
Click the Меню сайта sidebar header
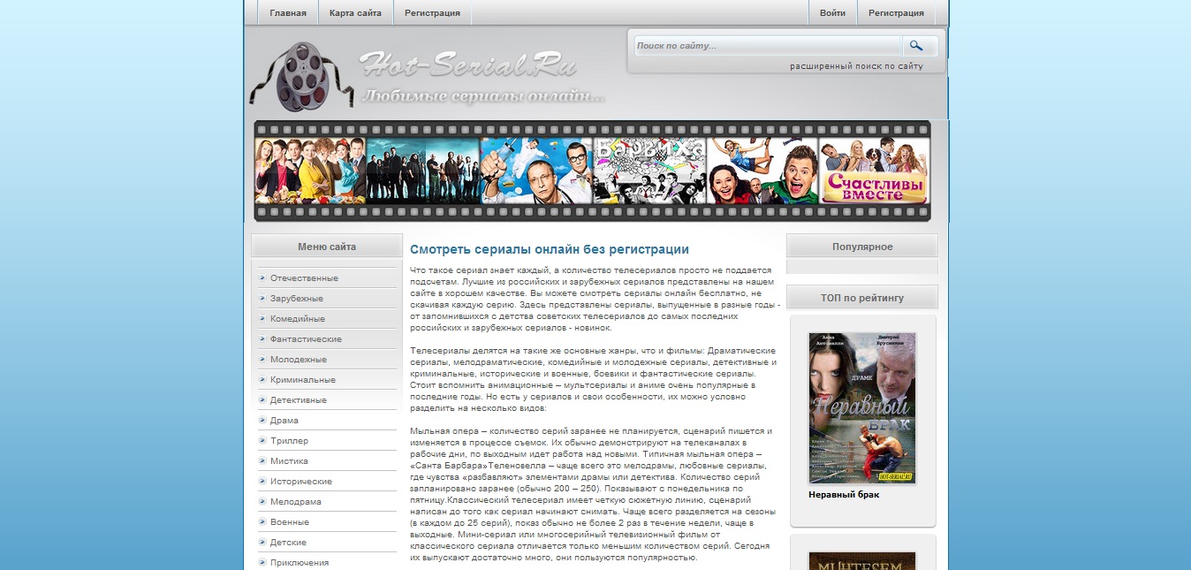[327, 247]
